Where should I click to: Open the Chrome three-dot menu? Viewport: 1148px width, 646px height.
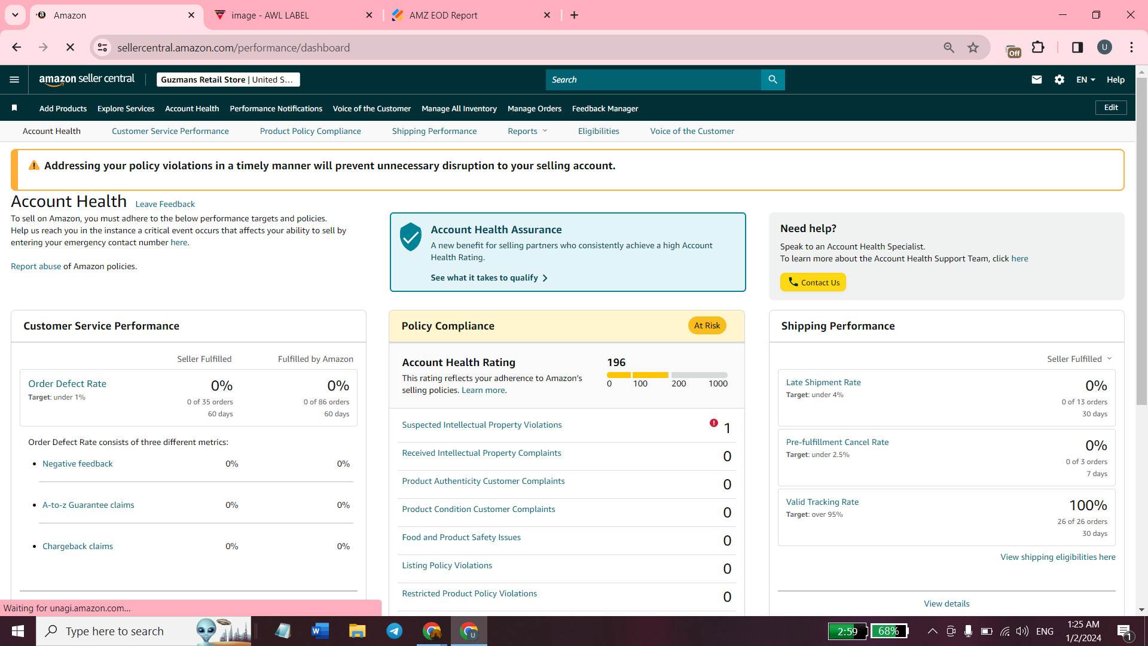[1131, 47]
